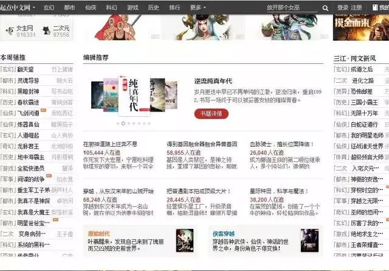Open the 玄幻 category
Viewport: 389px width, 271px height.
tap(49, 8)
